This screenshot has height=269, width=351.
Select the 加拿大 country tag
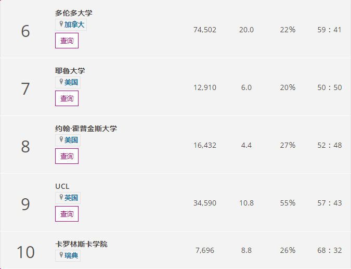pyautogui.click(x=74, y=25)
